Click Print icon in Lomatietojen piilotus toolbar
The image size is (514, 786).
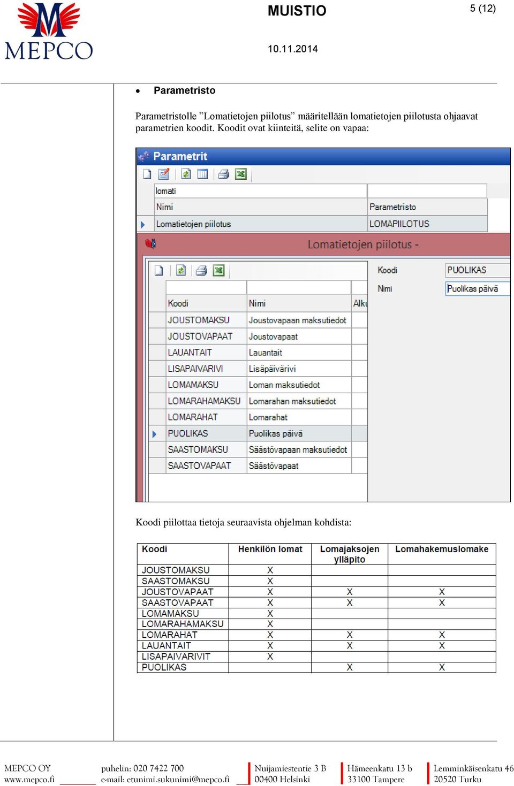click(201, 271)
